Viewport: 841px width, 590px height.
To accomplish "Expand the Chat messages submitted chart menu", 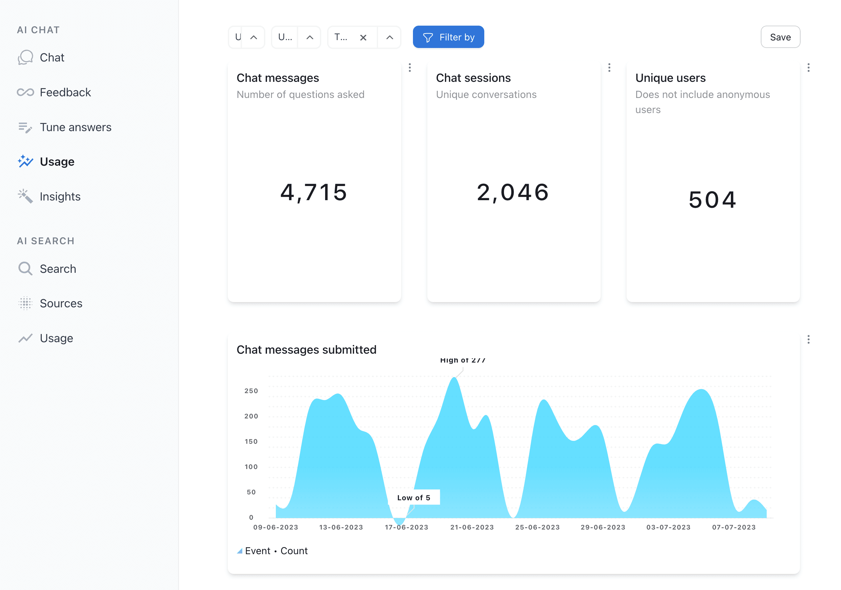I will 808,340.
